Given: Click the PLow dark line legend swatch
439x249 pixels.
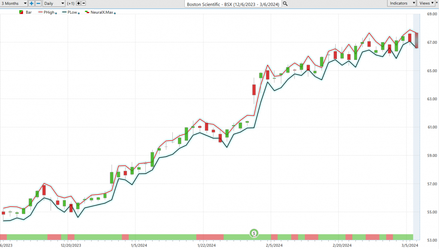Looking at the screenshot, I should [x=64, y=12].
